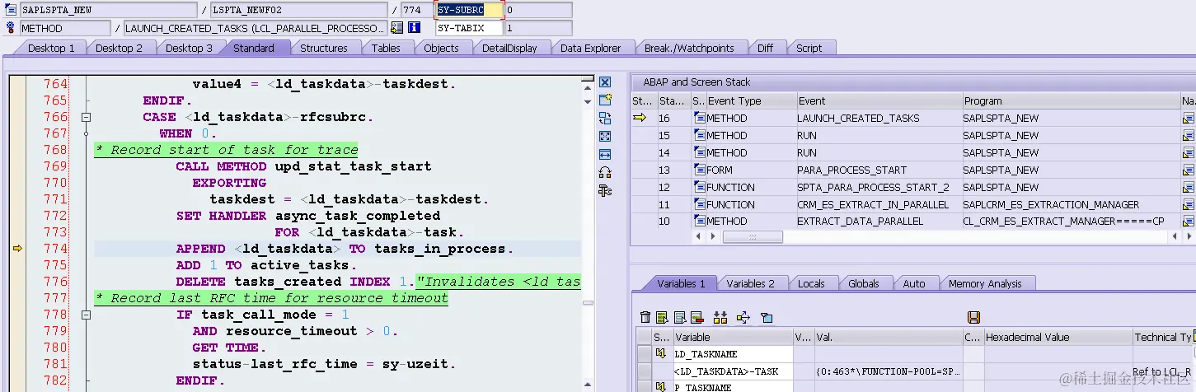Image resolution: width=1196 pixels, height=392 pixels.
Task: Open the Break./Watchpoints tab
Action: tap(689, 48)
